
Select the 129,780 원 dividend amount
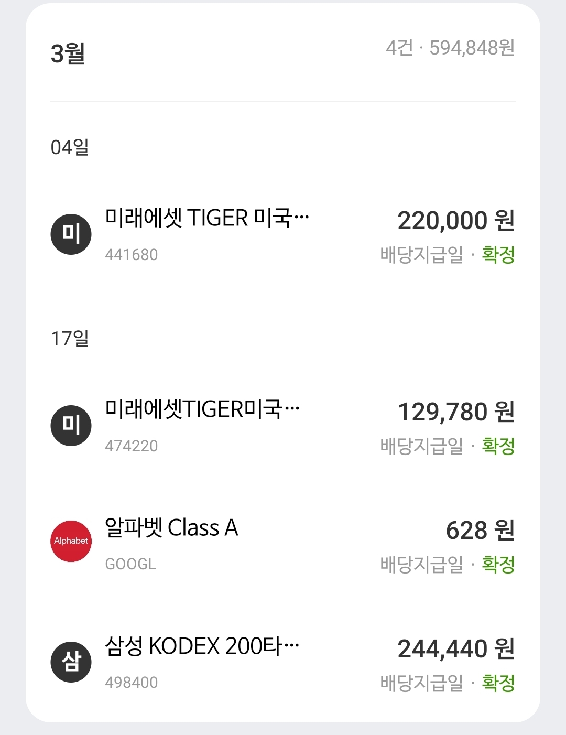click(x=455, y=412)
